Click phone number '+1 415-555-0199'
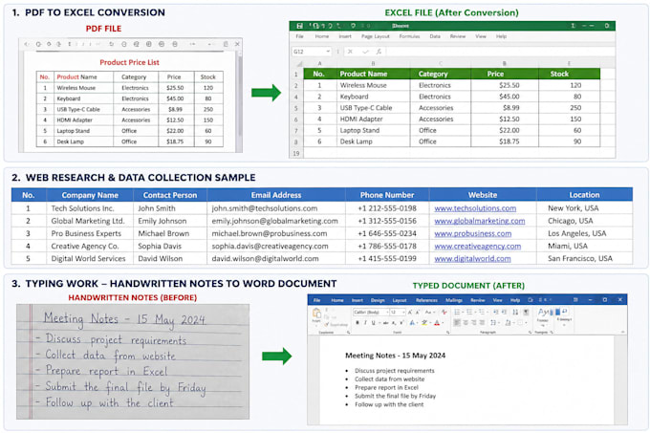This screenshot has width=650, height=433. (x=387, y=258)
